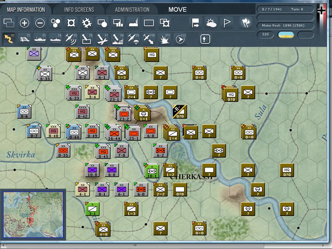Select the green 3-1 unit counter
Viewport: 332px width, 249px height.
pos(92,209)
